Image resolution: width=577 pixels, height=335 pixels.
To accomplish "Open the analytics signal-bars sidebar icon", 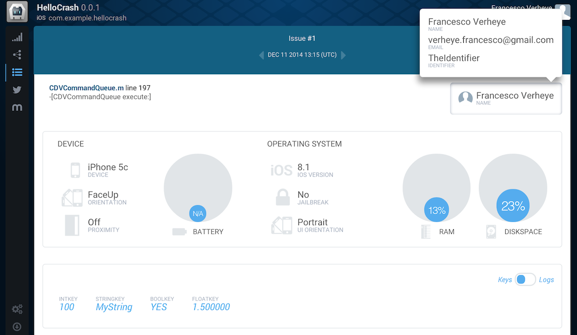I will coord(17,37).
